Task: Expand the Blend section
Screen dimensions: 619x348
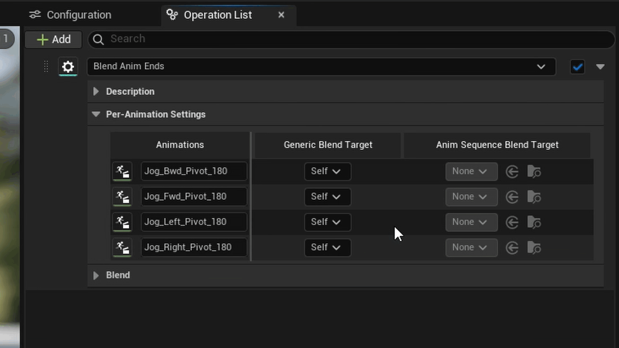Action: (96, 275)
